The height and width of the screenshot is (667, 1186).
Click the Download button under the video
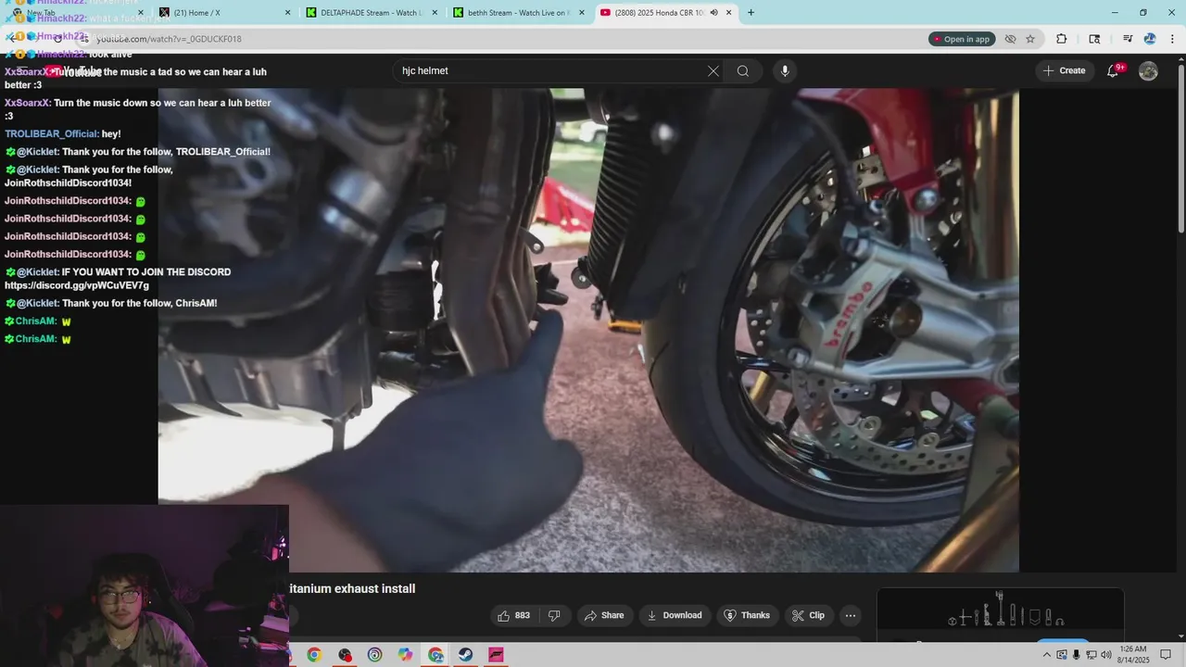(x=674, y=615)
